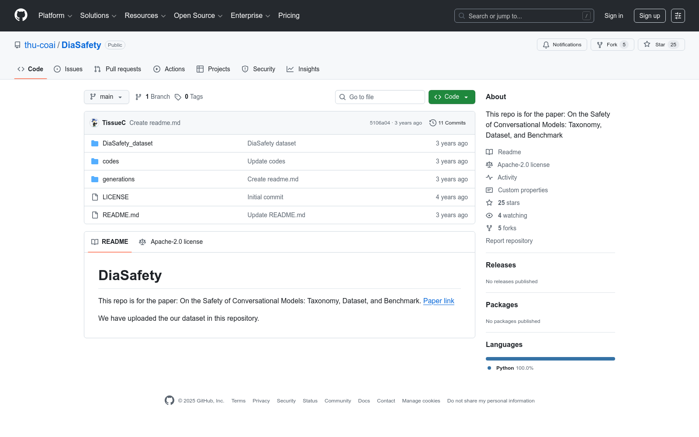Viewport: 699px width, 437px height.
Task: Click the Python language progress bar
Action: coord(550,359)
